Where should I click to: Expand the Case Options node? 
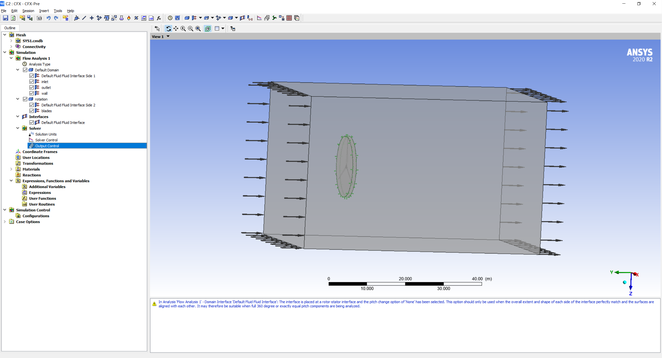coord(5,222)
